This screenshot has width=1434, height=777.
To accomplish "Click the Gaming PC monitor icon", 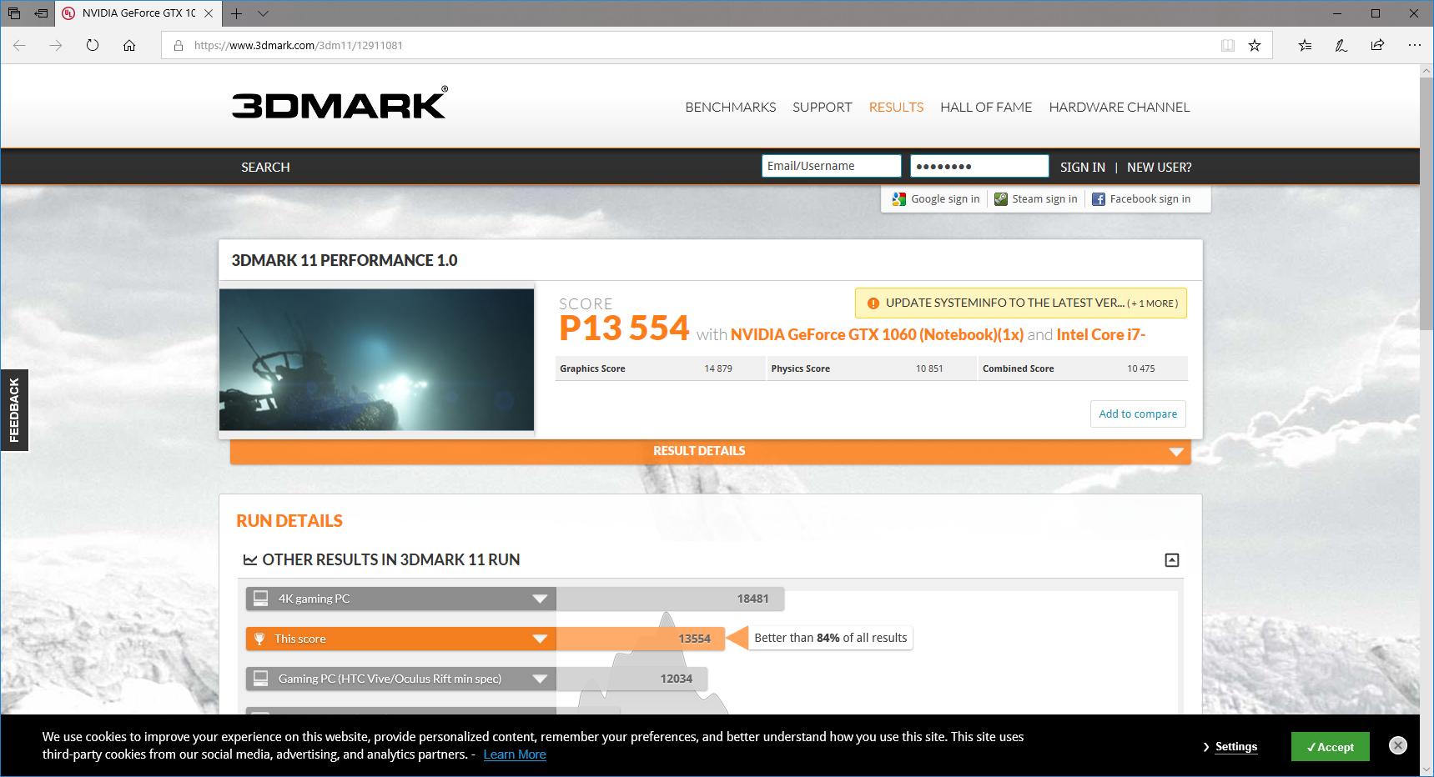I will 261,678.
